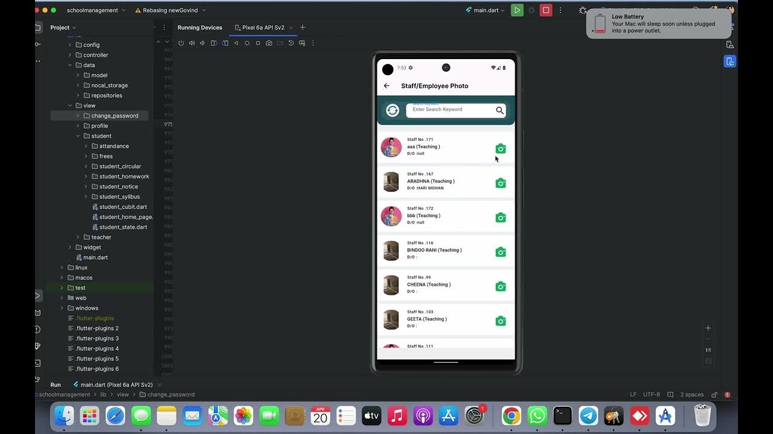Open Finder from the Dock
The image size is (773, 434).
tap(64, 415)
